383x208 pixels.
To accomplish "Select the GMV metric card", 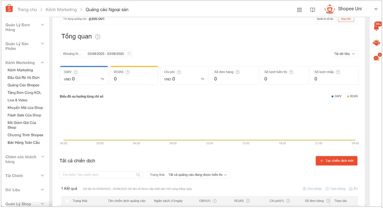I will point(84,75).
